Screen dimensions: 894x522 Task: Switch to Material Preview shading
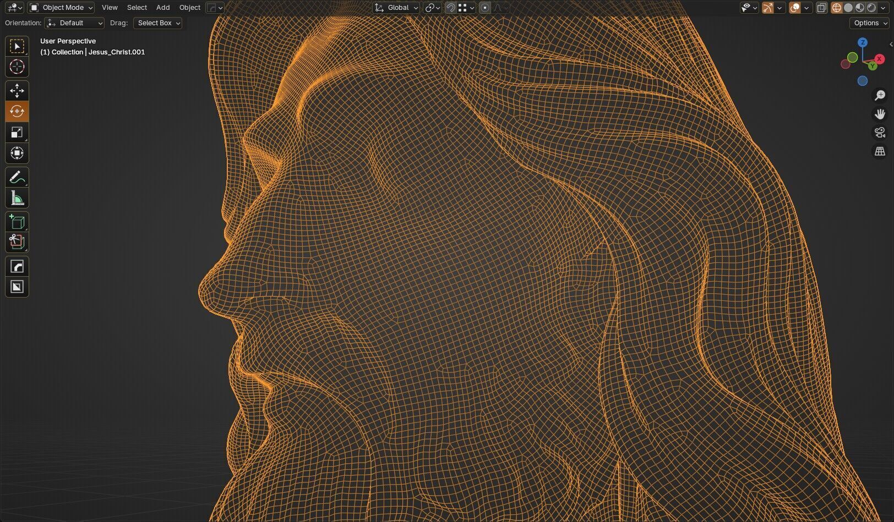pos(860,8)
